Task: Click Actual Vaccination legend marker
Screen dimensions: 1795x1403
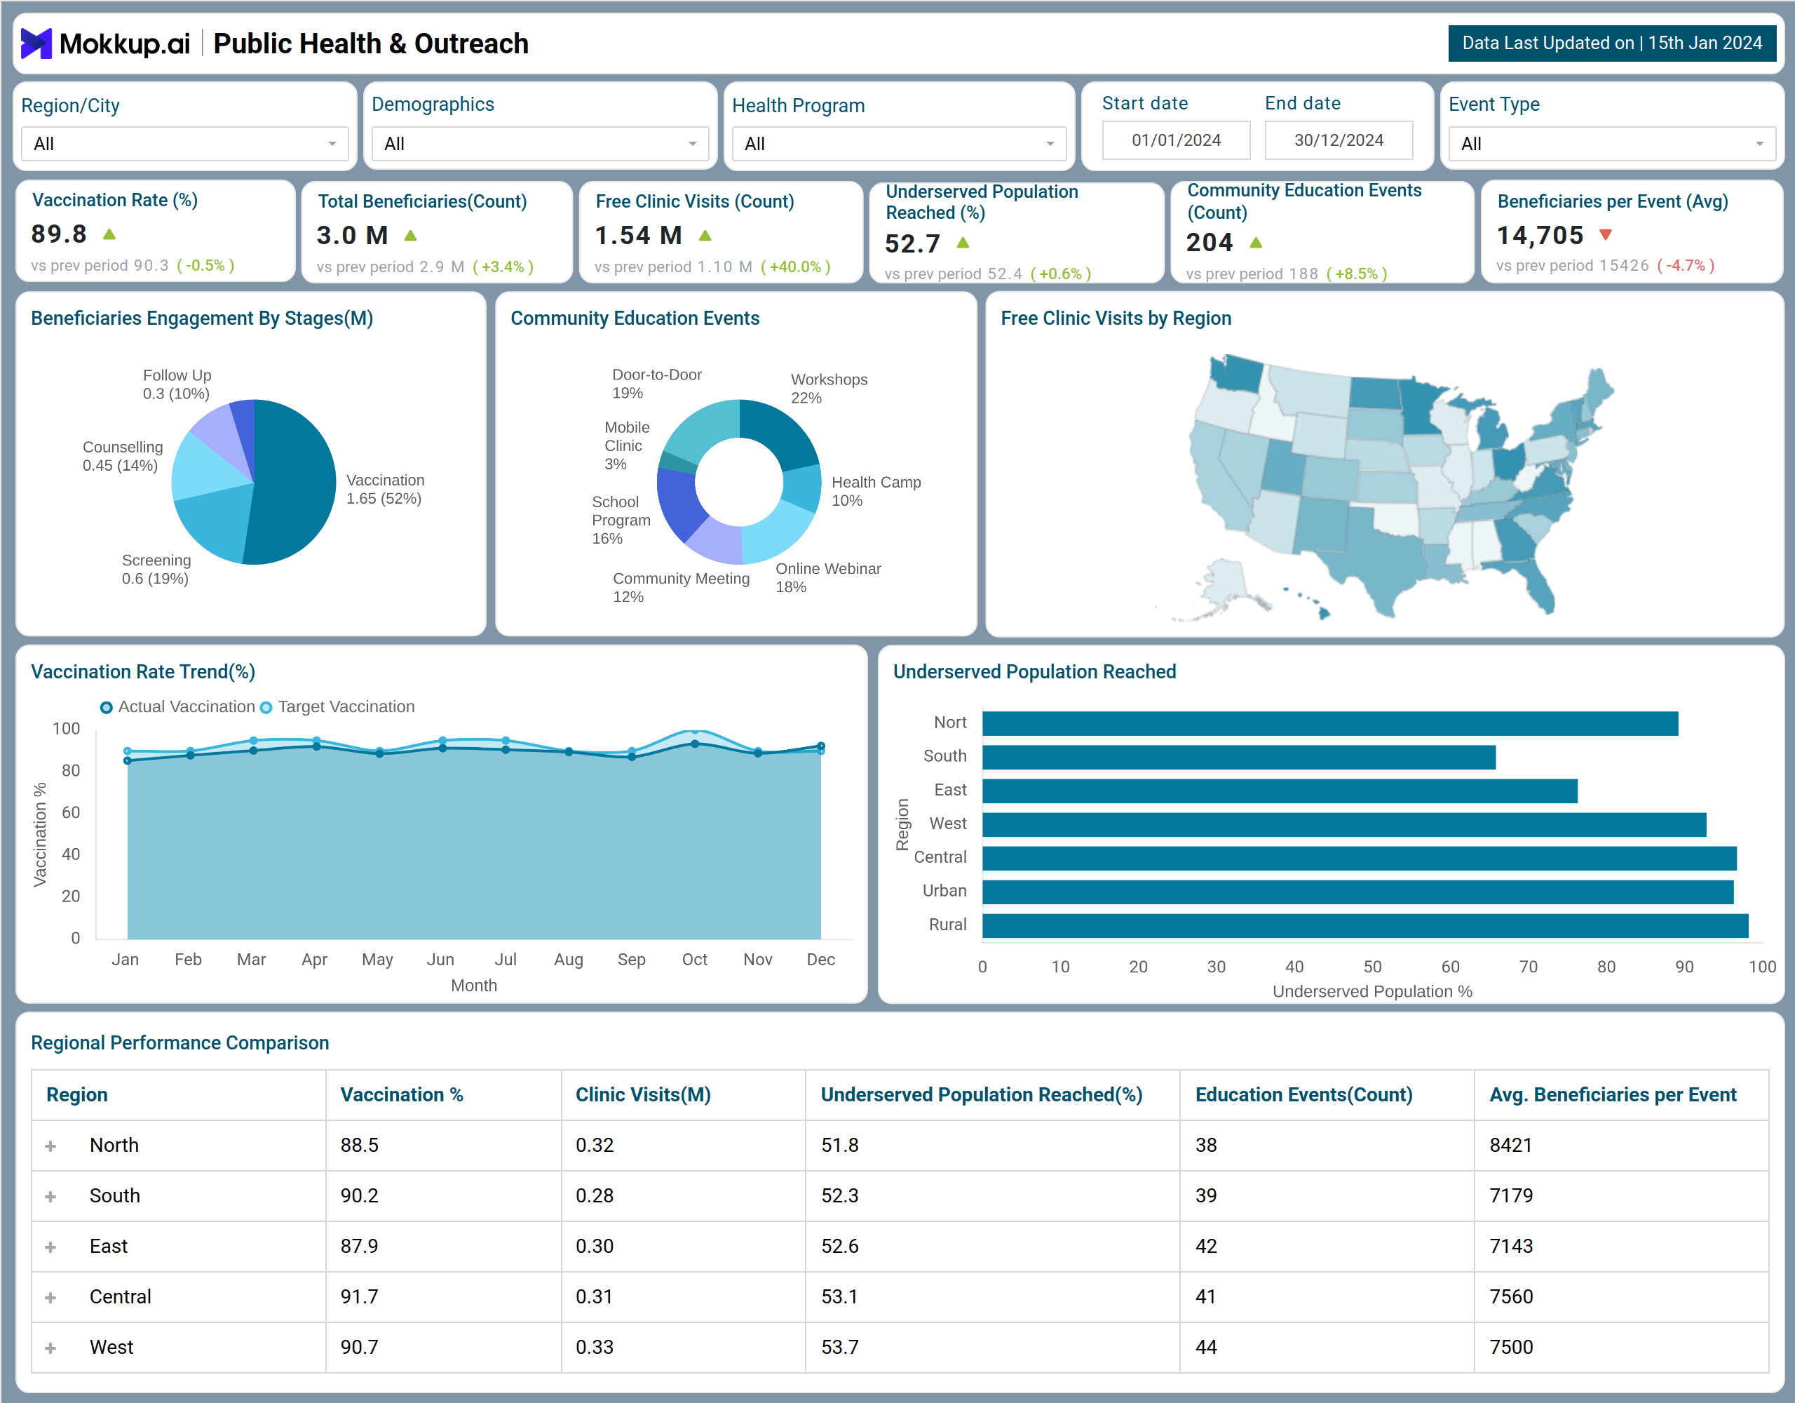Action: [x=106, y=707]
